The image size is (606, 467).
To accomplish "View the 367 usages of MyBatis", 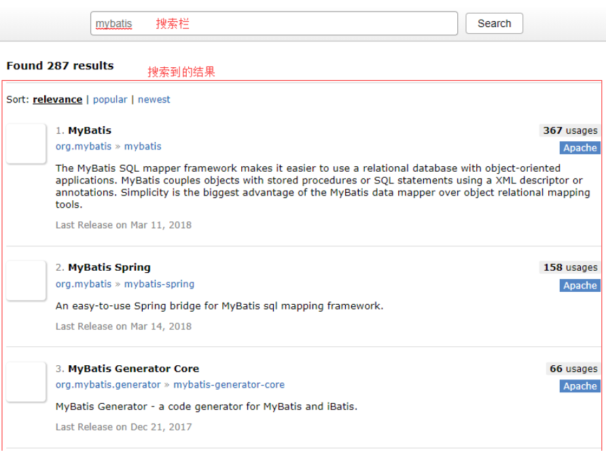I will [x=570, y=130].
